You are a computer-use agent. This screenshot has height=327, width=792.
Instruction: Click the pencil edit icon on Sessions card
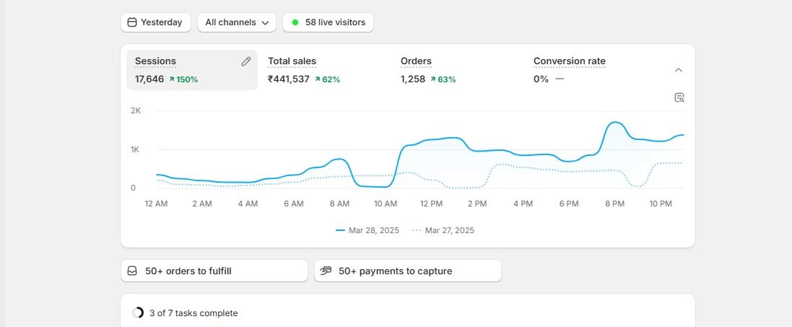[x=246, y=62]
